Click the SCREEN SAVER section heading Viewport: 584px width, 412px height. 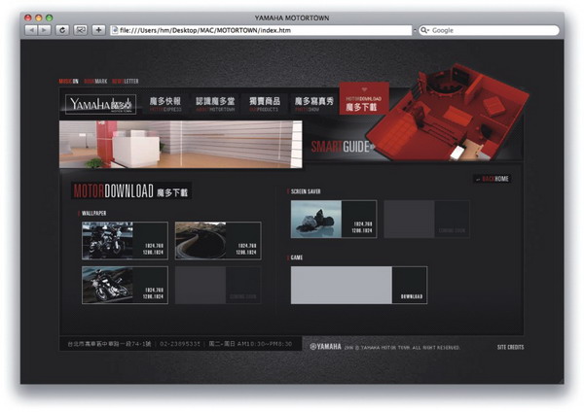pyautogui.click(x=306, y=191)
